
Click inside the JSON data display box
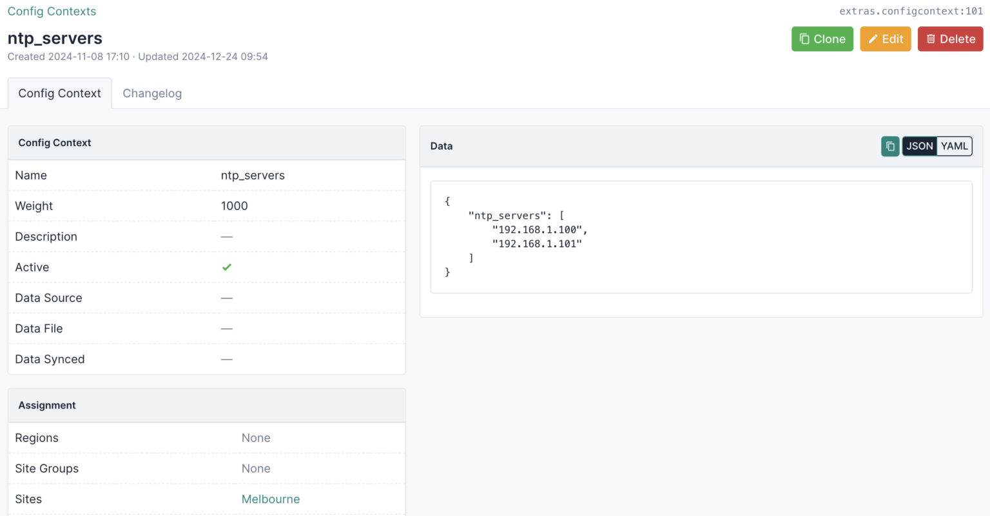tap(701, 237)
